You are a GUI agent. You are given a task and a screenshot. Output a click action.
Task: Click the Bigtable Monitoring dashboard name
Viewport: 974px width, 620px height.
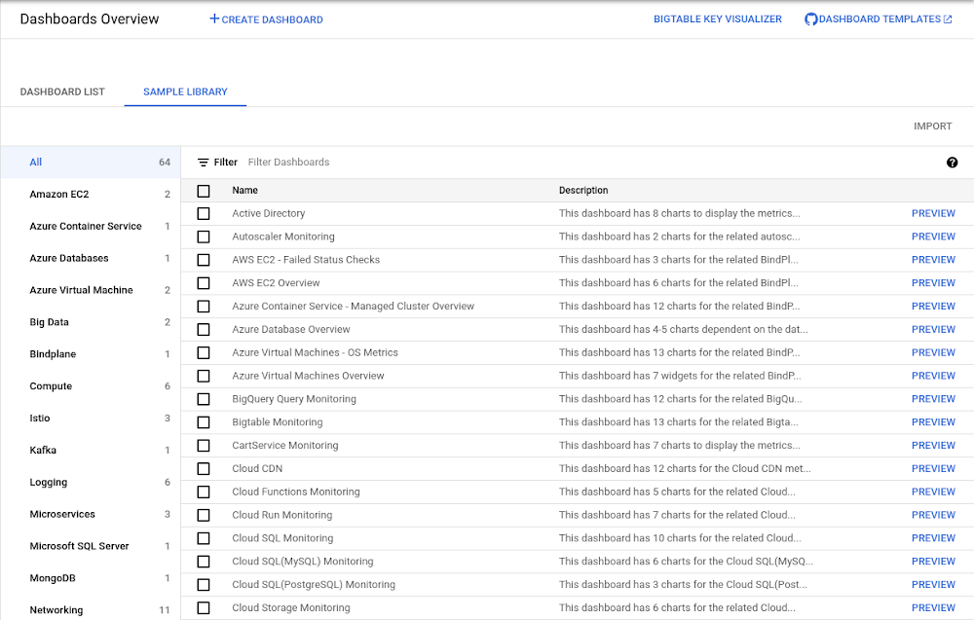(x=277, y=422)
